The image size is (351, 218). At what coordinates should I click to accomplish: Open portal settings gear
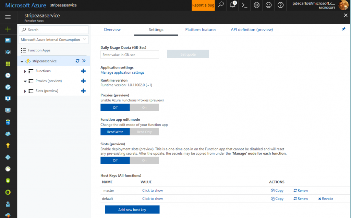click(x=256, y=5)
